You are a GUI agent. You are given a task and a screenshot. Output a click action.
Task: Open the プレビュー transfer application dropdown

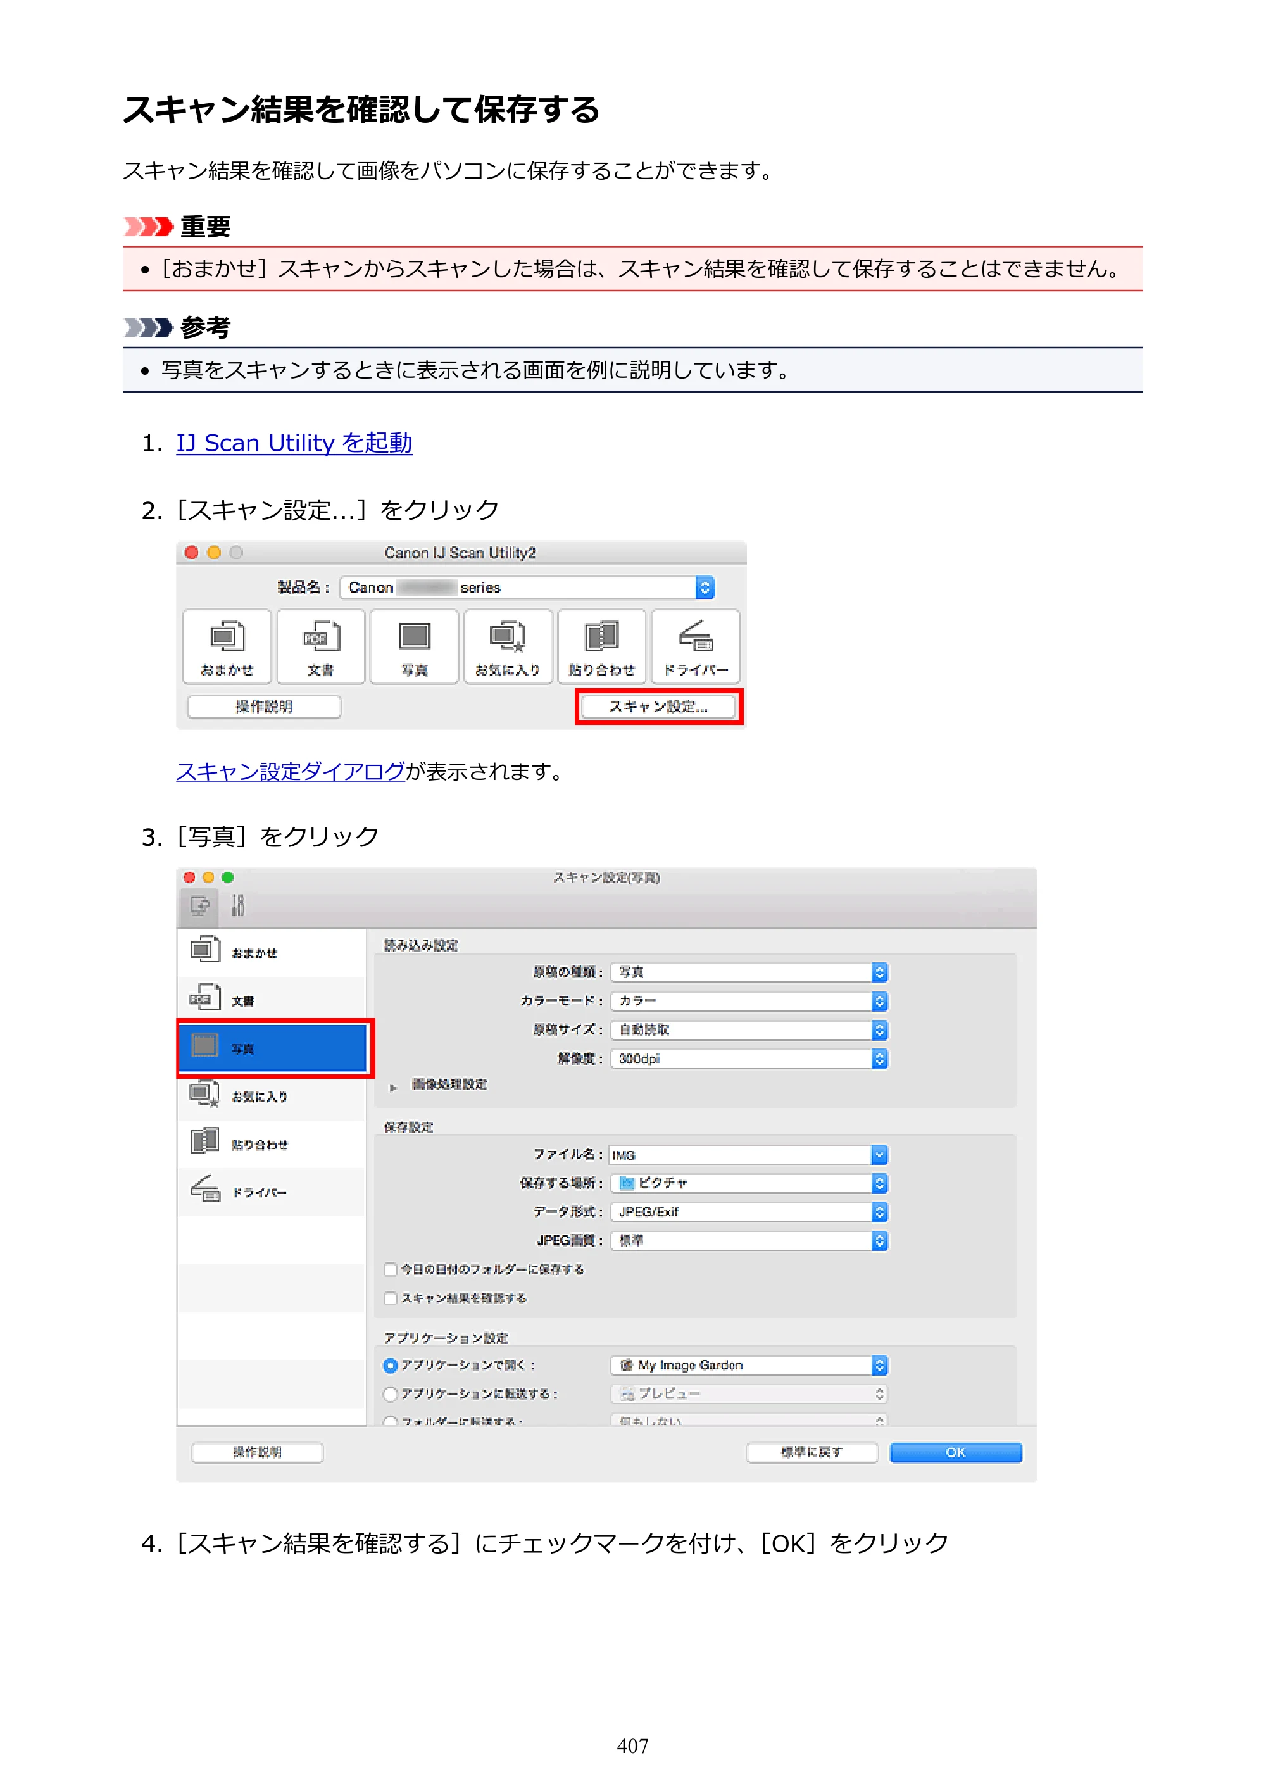click(x=749, y=1394)
